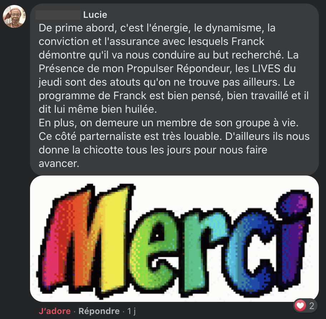Click the word LIVES in comment
Image resolution: width=326 pixels, height=319 pixels.
(x=266, y=69)
